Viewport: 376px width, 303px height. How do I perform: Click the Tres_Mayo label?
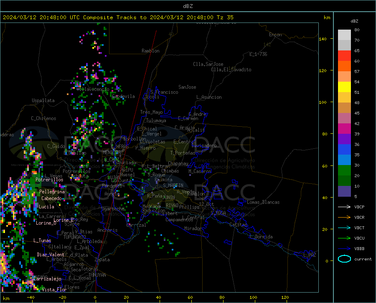[x=151, y=112]
